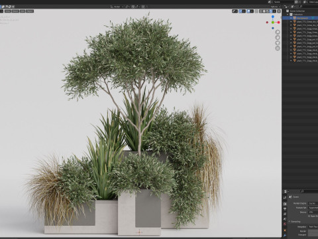This screenshot has height=239, width=318.
Task: Switch to material preview shading
Action: tap(268, 11)
